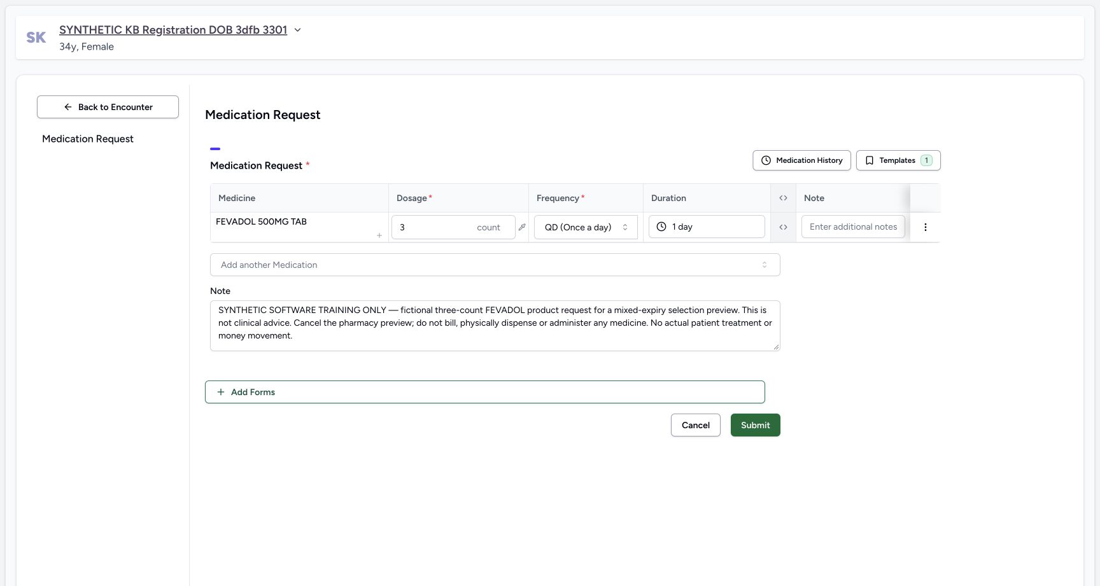Click the plus icon on Add Forms
Viewport: 1100px width, 586px height.
click(221, 392)
